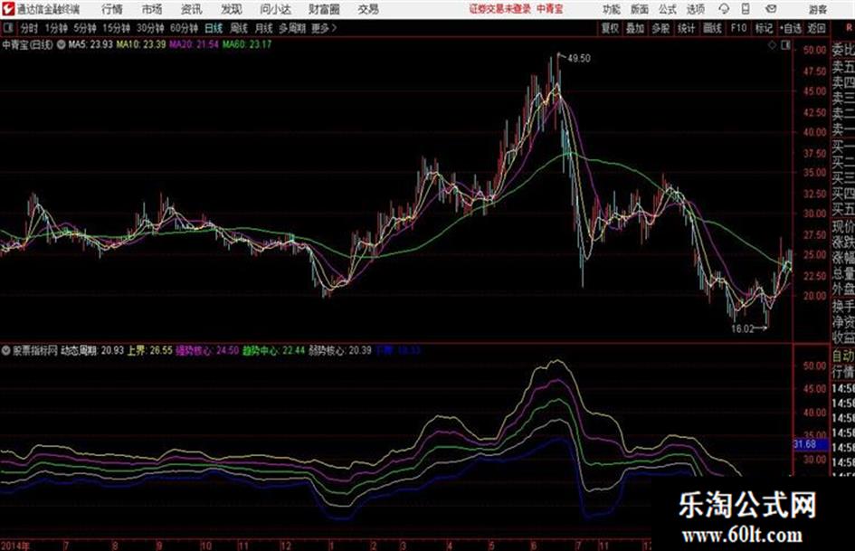Switch to the 多周期 view tab
The image size is (855, 551).
292,28
